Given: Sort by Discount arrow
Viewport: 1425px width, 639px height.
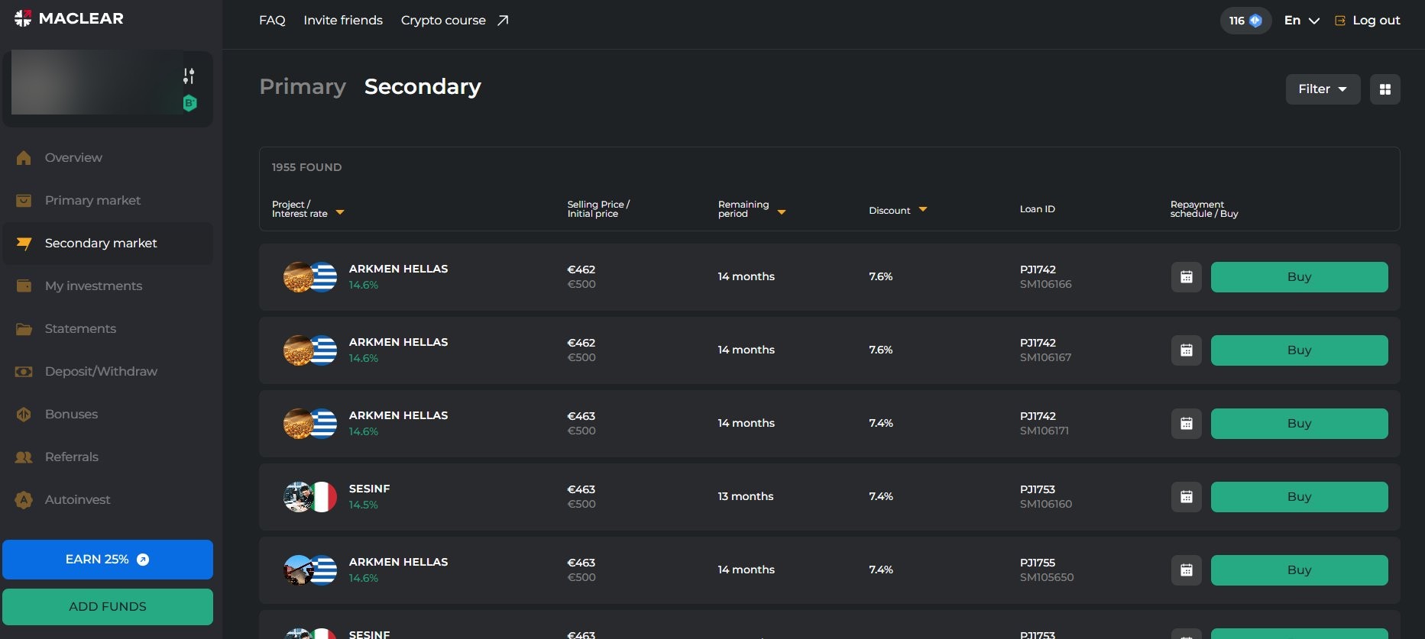Looking at the screenshot, I should (x=923, y=209).
